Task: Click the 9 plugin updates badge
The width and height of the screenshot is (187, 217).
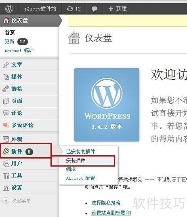Action: 29,152
